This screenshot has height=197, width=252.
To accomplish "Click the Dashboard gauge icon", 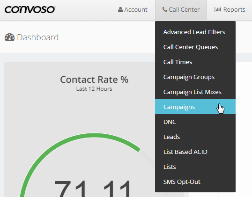I will click(10, 37).
